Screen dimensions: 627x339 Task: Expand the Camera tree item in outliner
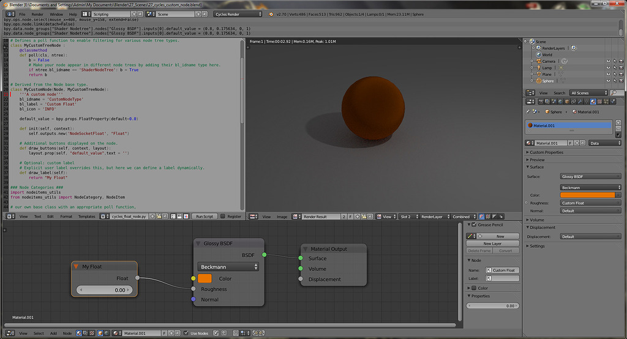(x=532, y=61)
